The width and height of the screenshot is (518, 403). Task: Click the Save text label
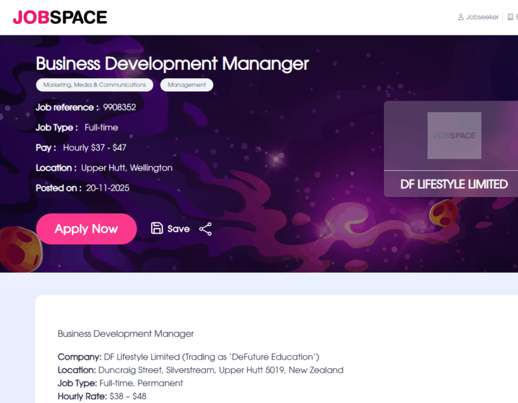pos(178,229)
